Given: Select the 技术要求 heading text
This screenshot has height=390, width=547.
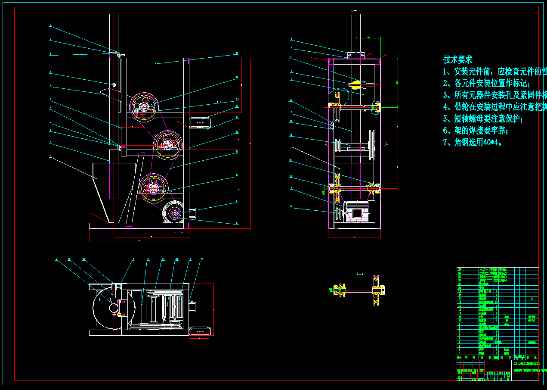Looking at the screenshot, I should click(x=458, y=59).
